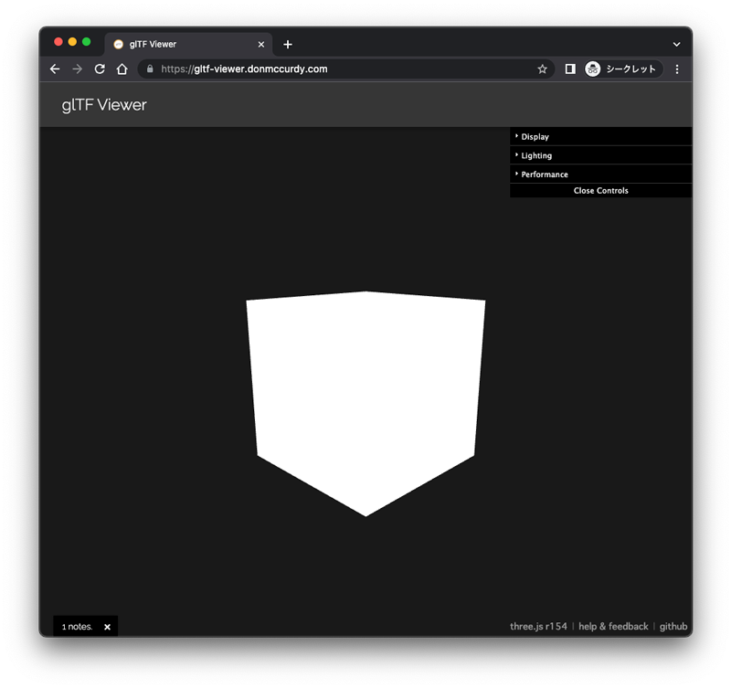This screenshot has width=731, height=688.
Task: Open the tab search chevron
Action: (x=676, y=44)
